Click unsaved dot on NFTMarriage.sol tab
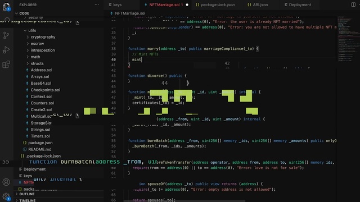The height and width of the screenshot is (202, 360). point(187,4)
